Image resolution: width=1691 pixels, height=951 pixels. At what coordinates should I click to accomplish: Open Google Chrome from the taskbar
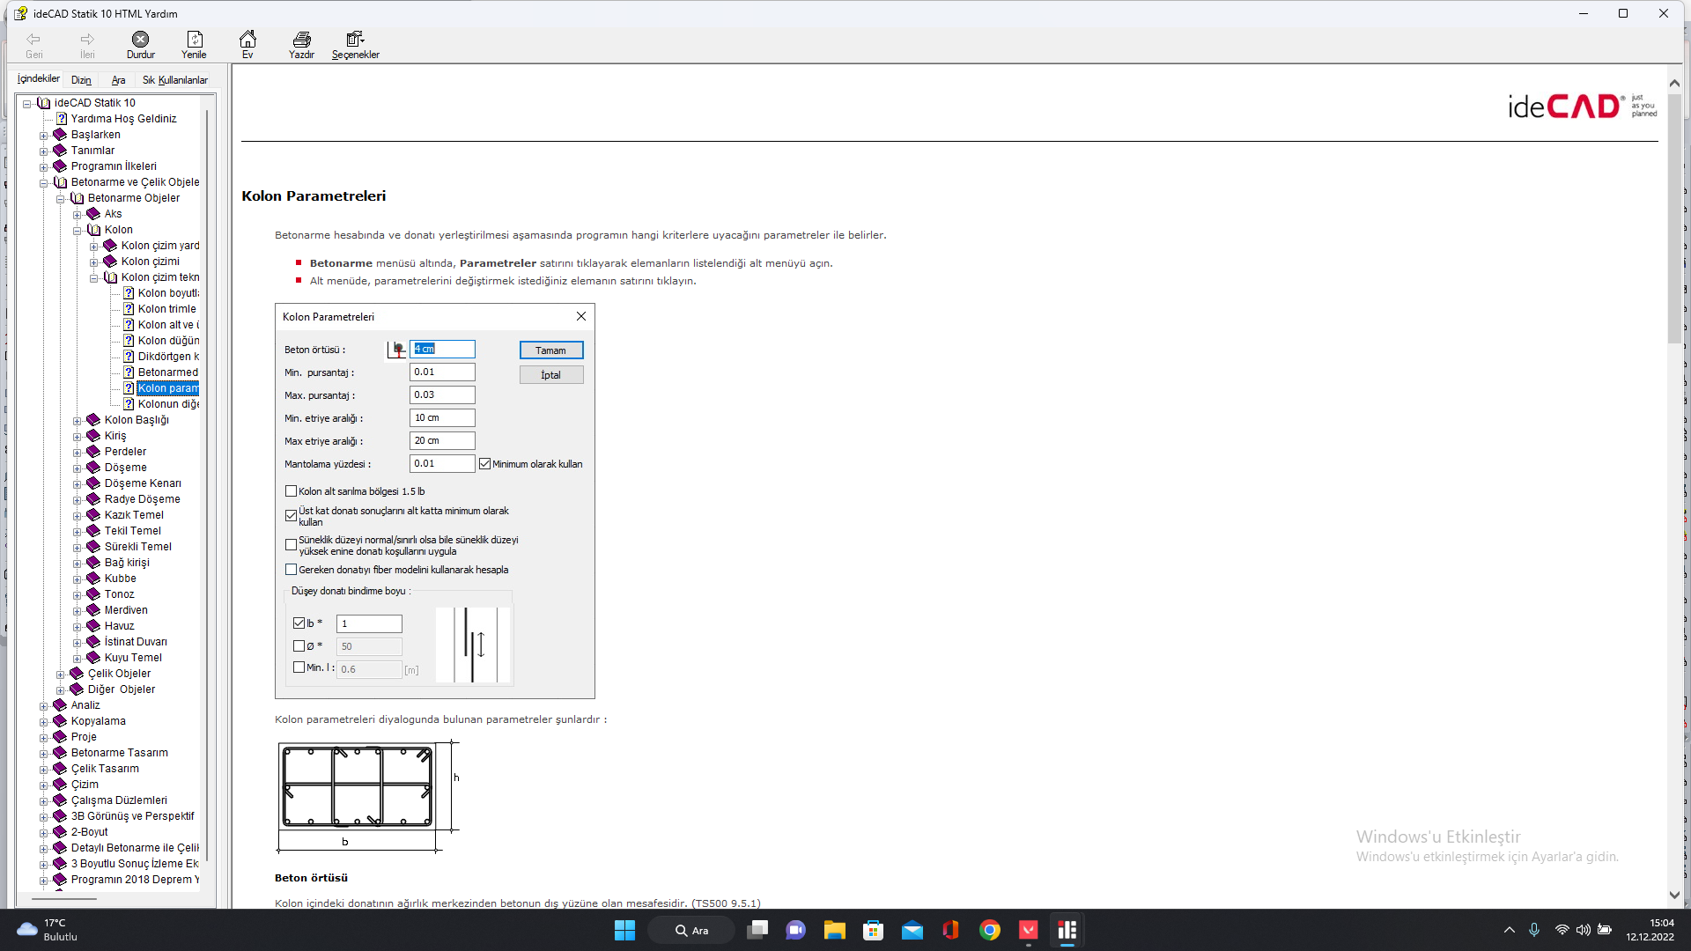(990, 930)
